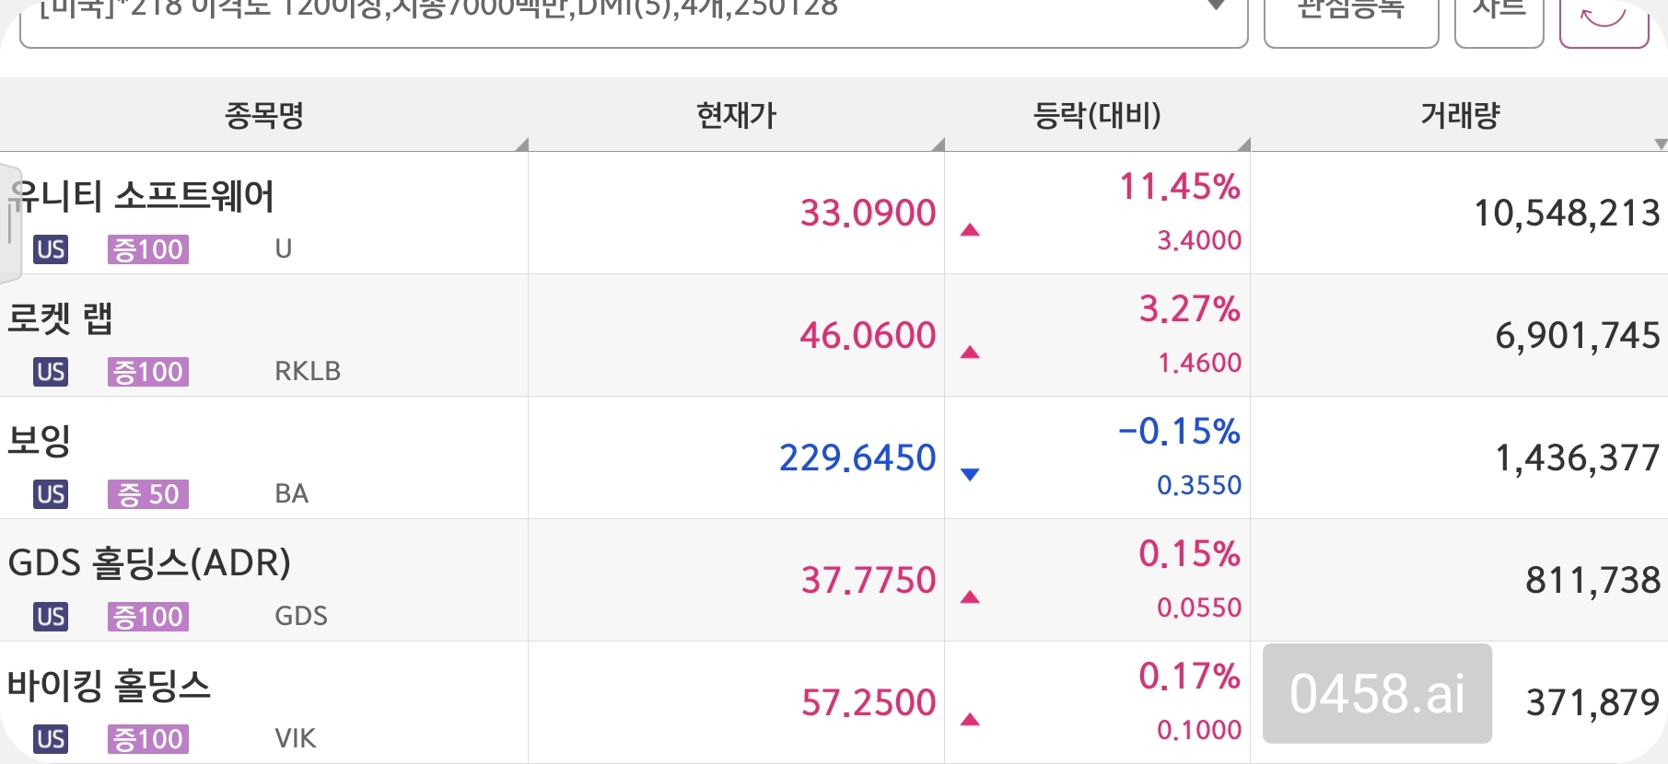This screenshot has height=764, width=1668.
Task: Click the refresh arrow button
Action: (x=1604, y=22)
